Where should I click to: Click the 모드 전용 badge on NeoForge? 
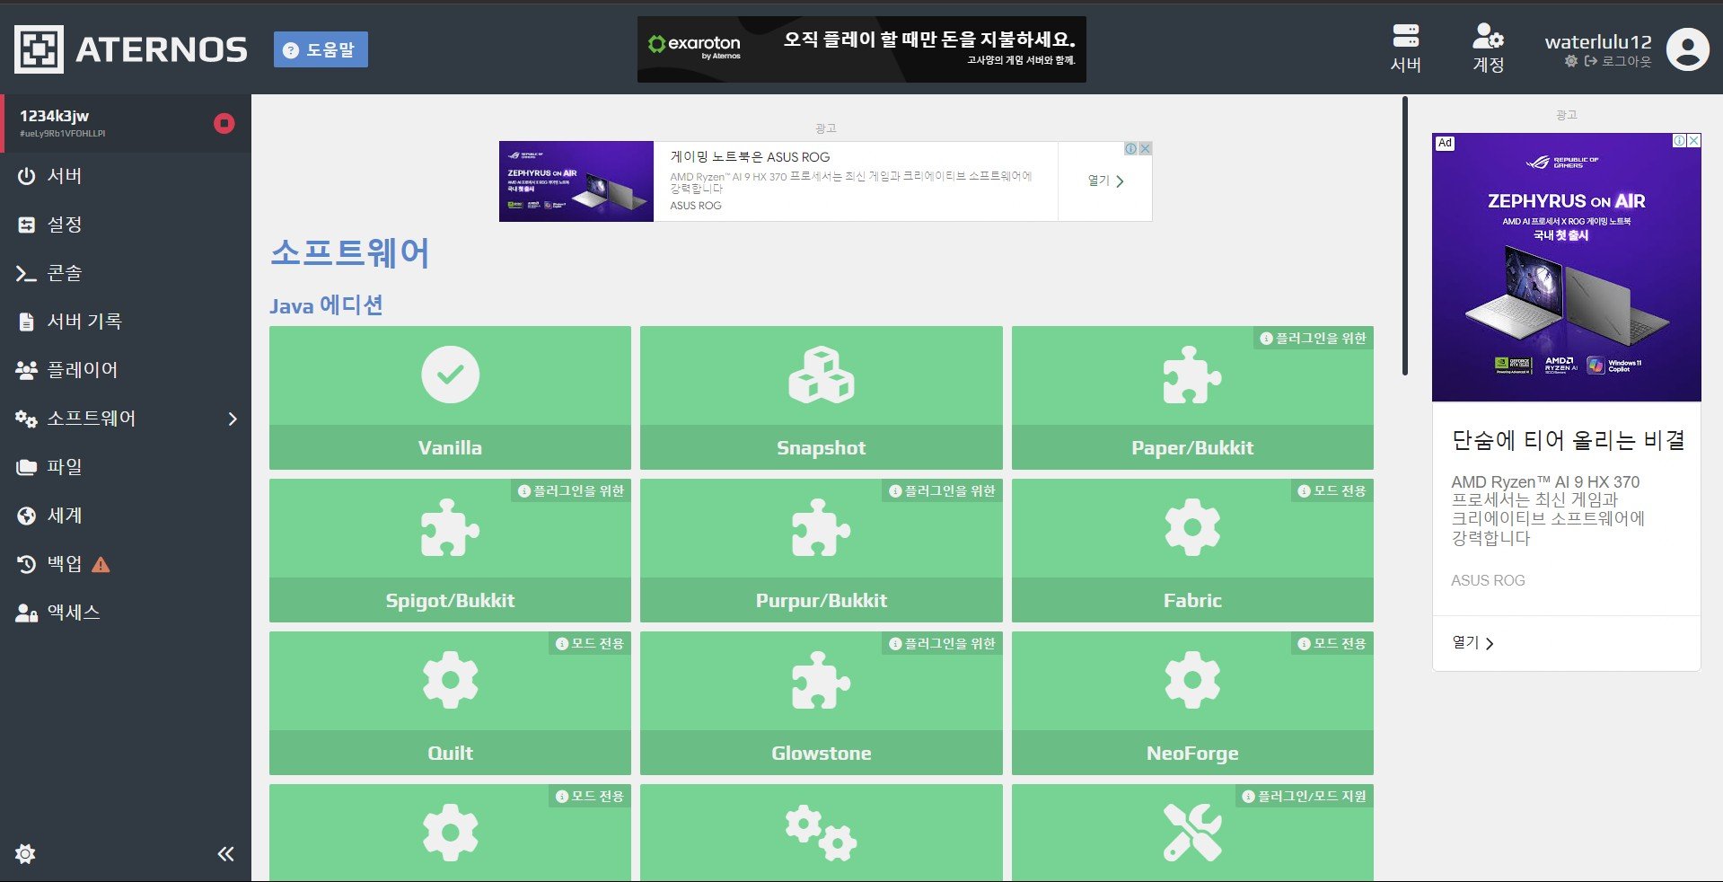point(1332,644)
